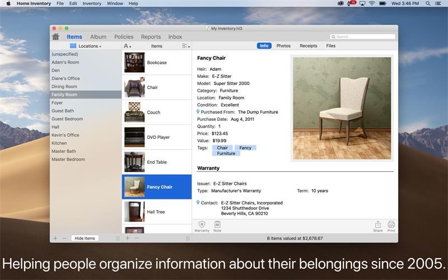Select the Couch item in list

tap(157, 113)
